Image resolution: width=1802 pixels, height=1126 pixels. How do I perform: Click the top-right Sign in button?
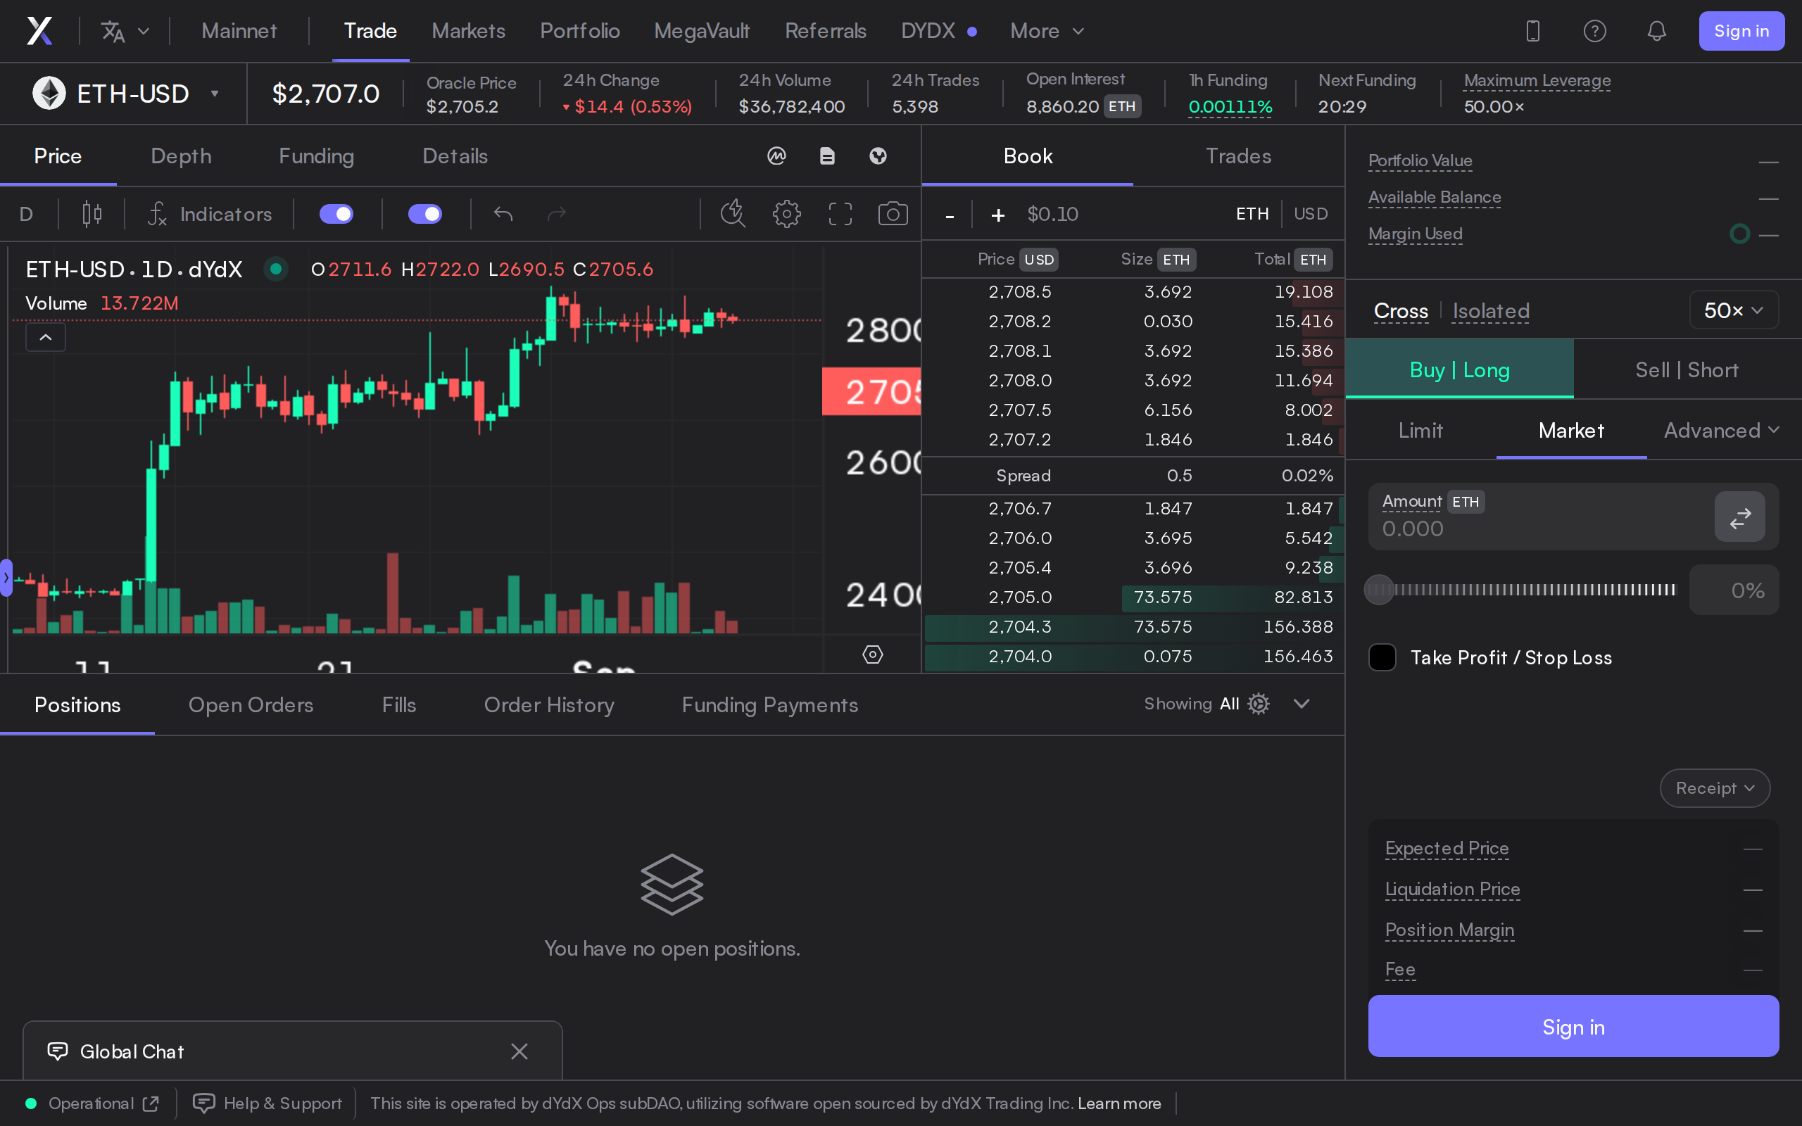coord(1741,31)
